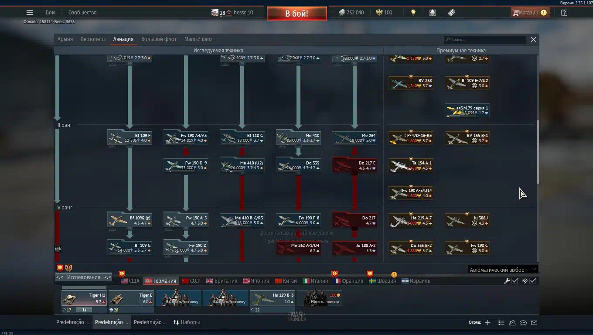Select Израиль nation tab

click(x=416, y=281)
